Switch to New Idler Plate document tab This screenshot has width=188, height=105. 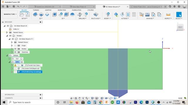point(79,7)
